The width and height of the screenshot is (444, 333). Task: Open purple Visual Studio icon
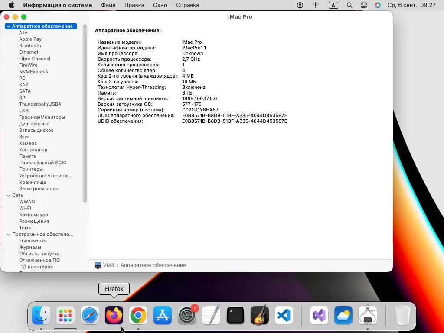click(x=319, y=315)
